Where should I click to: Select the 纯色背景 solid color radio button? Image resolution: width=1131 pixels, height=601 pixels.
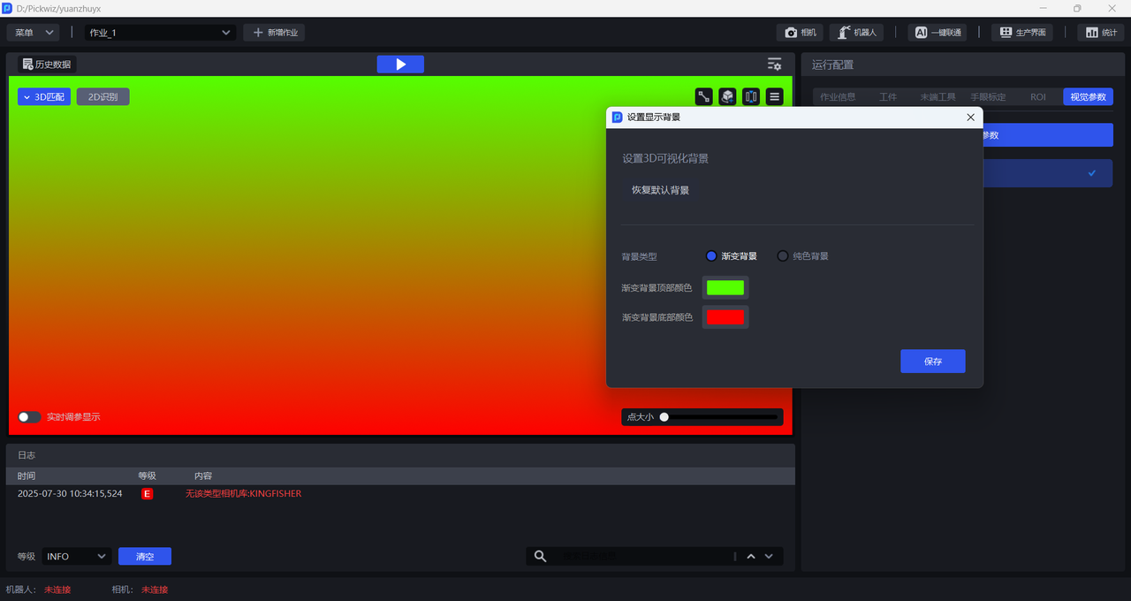(x=783, y=256)
